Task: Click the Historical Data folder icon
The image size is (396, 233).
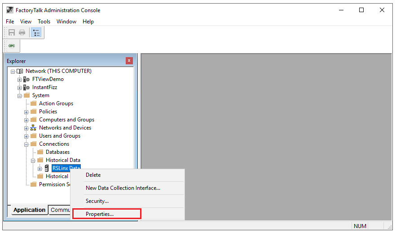Action: [40, 160]
